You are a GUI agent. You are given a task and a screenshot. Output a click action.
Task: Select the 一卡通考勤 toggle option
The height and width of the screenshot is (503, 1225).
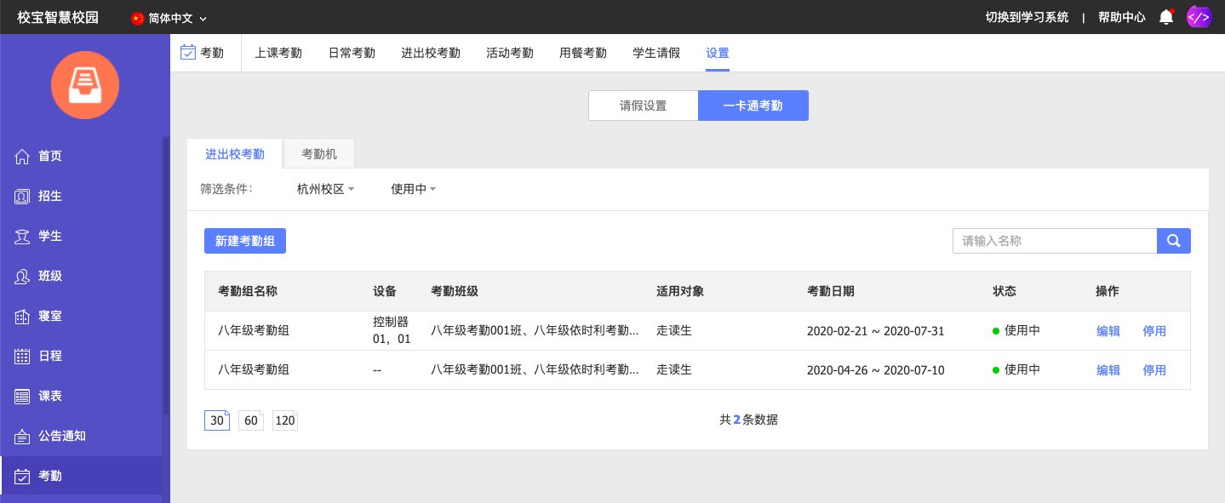tap(753, 106)
